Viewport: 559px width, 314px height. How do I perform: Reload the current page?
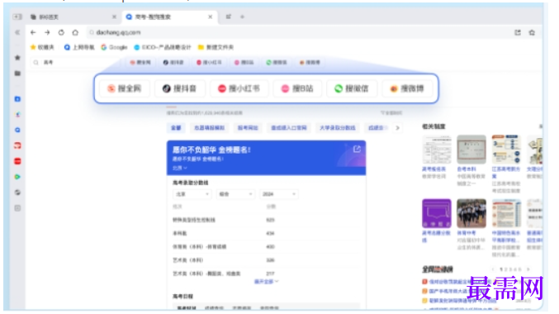(61, 32)
